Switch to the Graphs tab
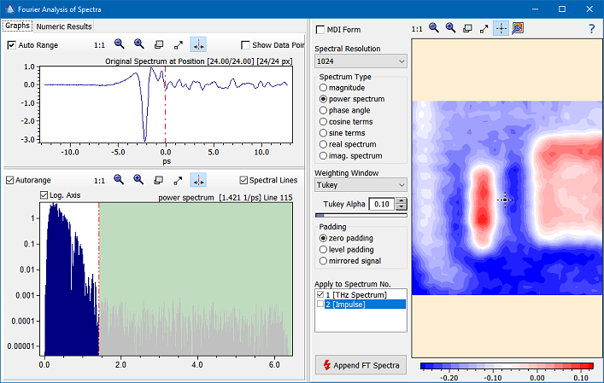 [x=17, y=26]
